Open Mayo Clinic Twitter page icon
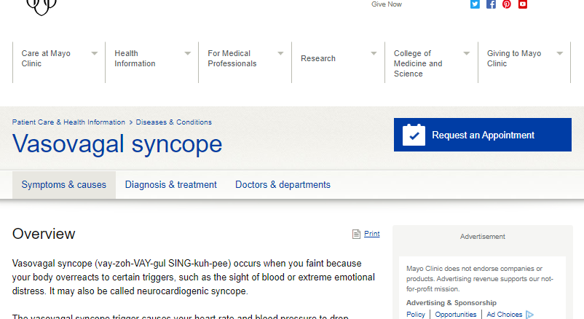584x319 pixels. click(475, 4)
